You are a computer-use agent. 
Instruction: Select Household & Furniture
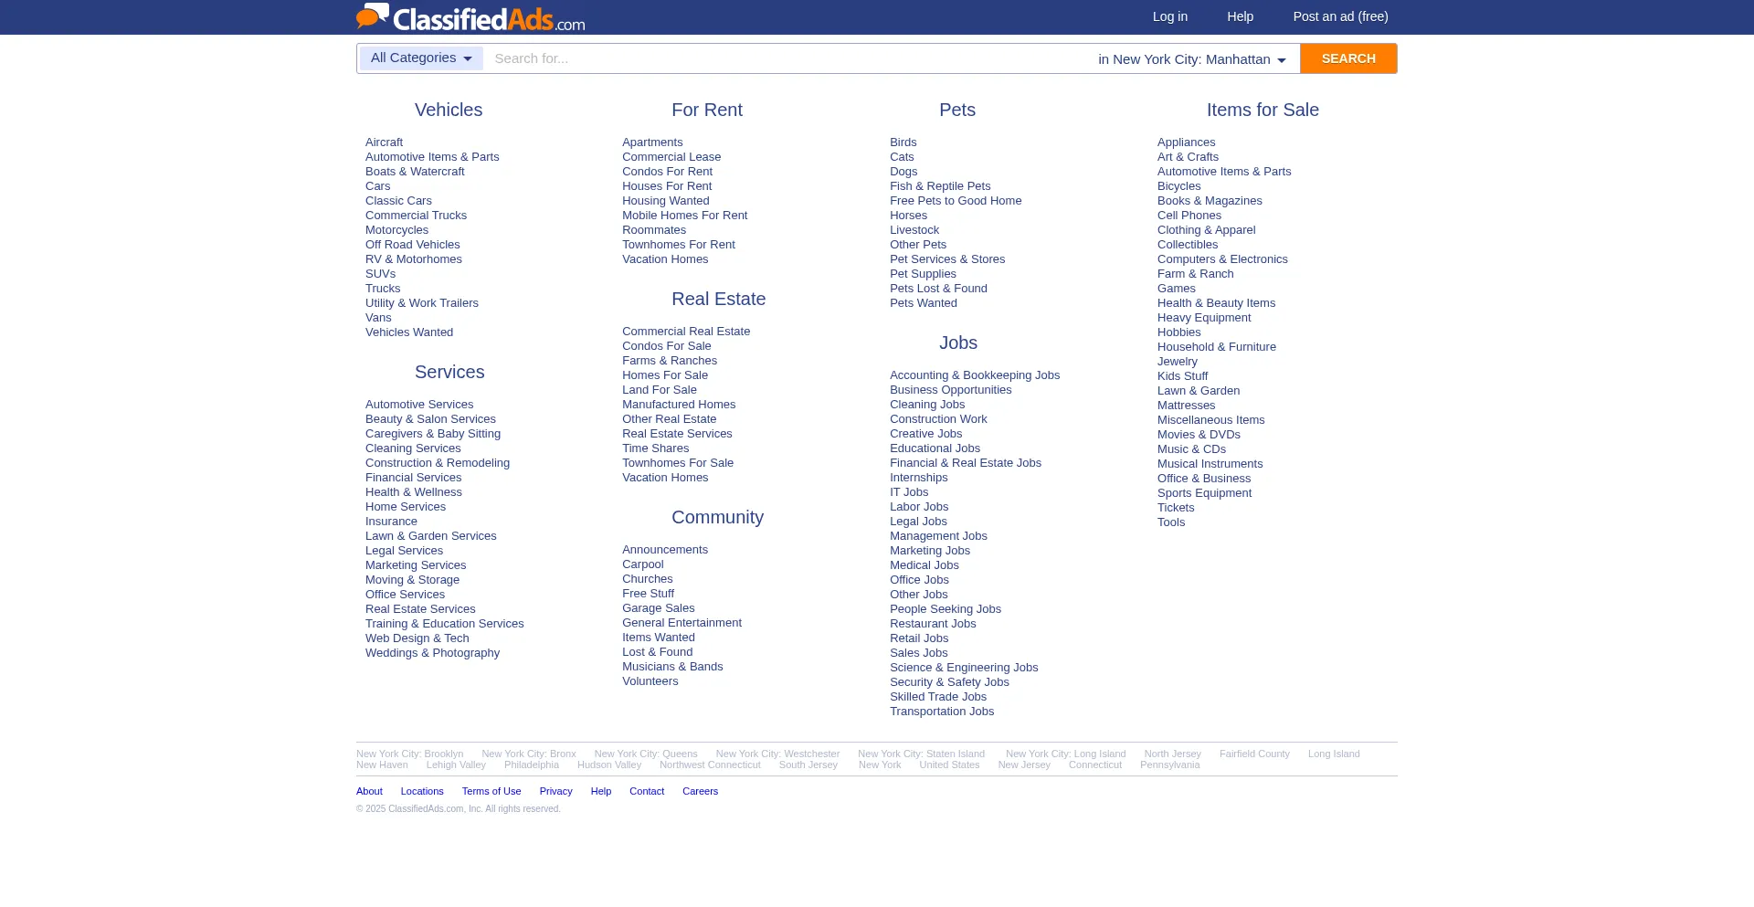(x=1217, y=347)
